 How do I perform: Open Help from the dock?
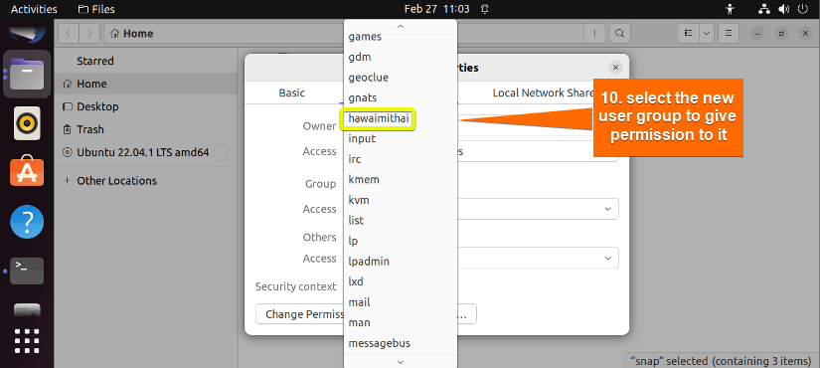click(27, 222)
